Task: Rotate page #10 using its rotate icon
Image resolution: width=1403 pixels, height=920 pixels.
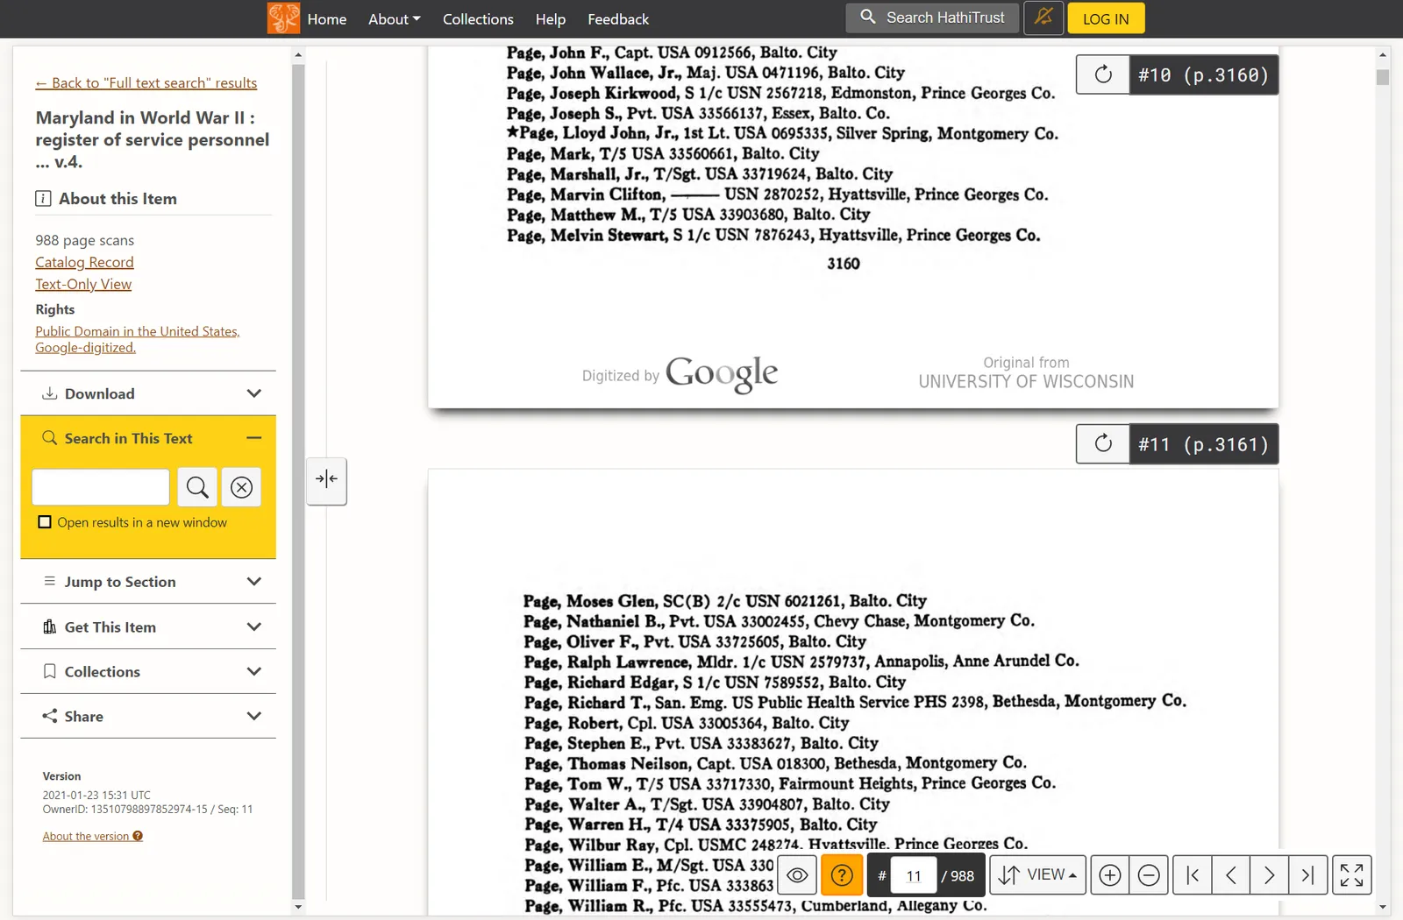Action: pyautogui.click(x=1103, y=74)
